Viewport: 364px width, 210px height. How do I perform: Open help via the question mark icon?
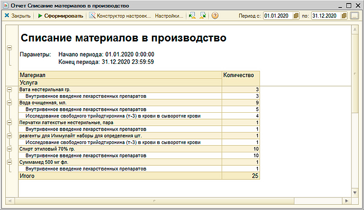click(214, 16)
